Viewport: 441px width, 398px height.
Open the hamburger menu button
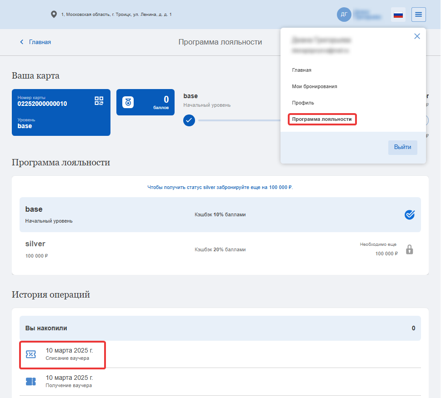pos(419,15)
